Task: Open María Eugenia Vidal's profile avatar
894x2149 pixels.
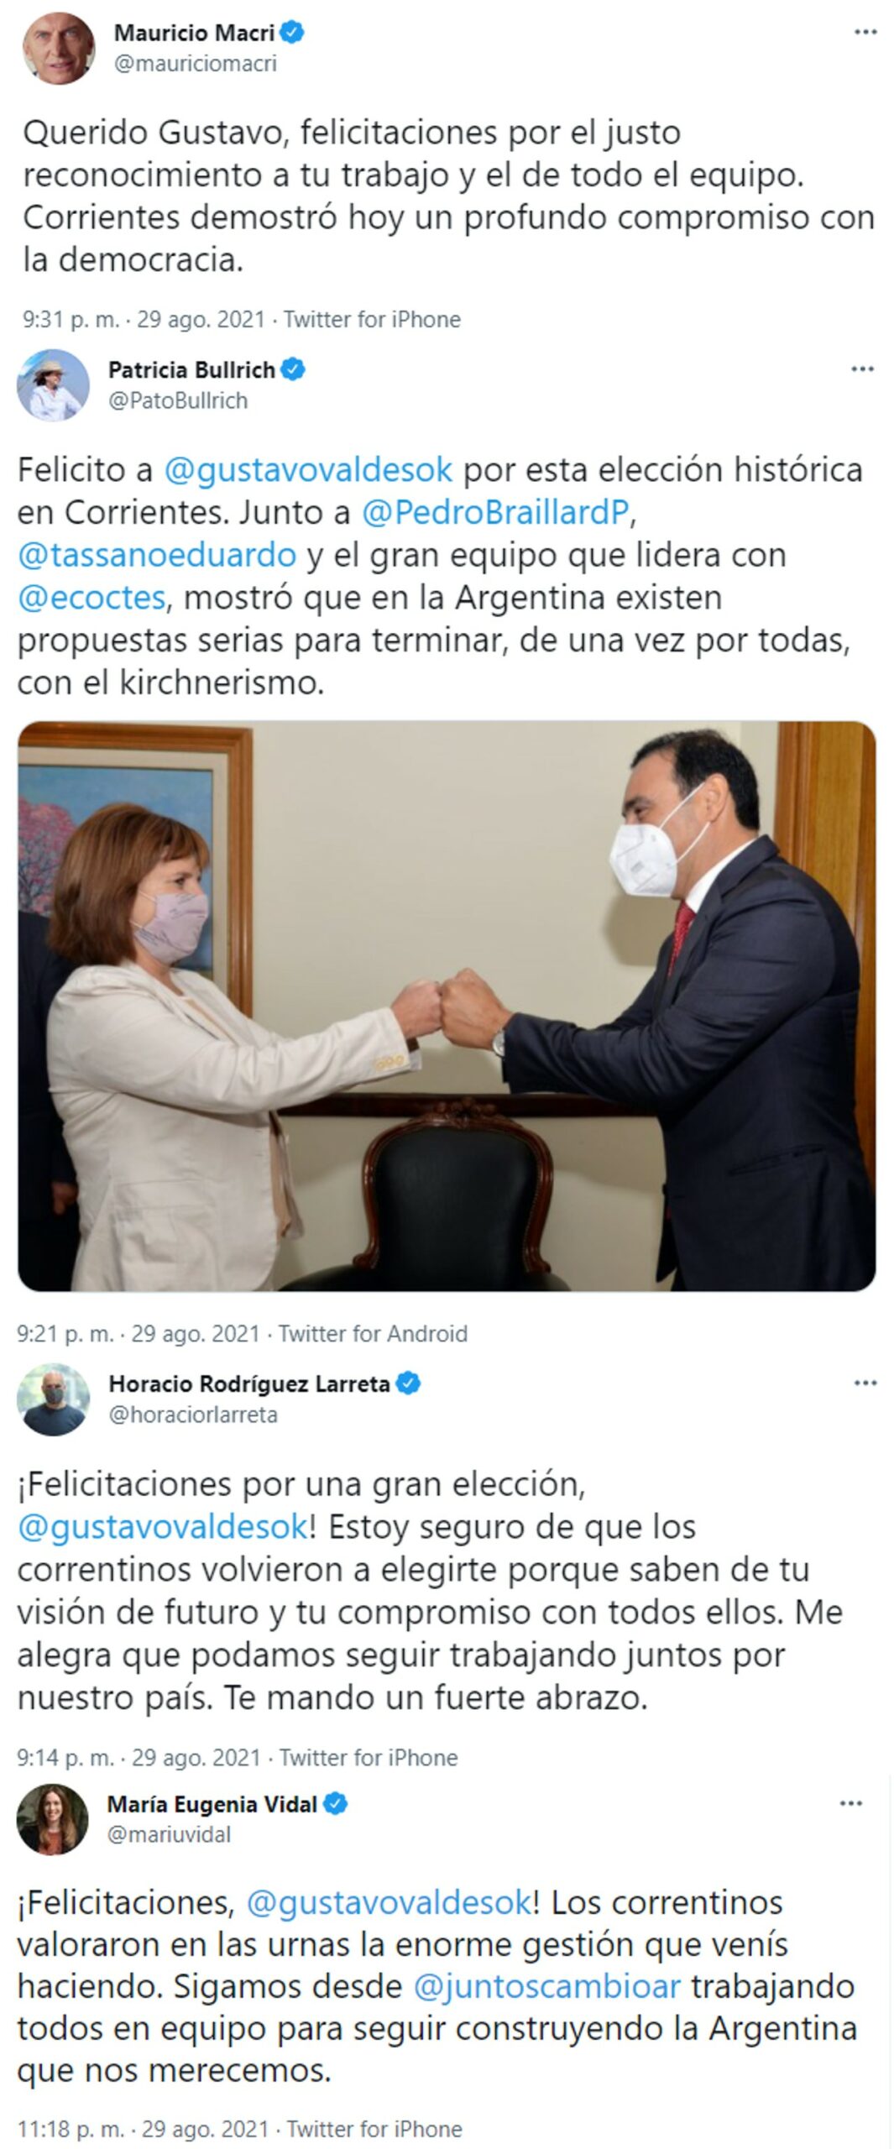Action: click(53, 1819)
